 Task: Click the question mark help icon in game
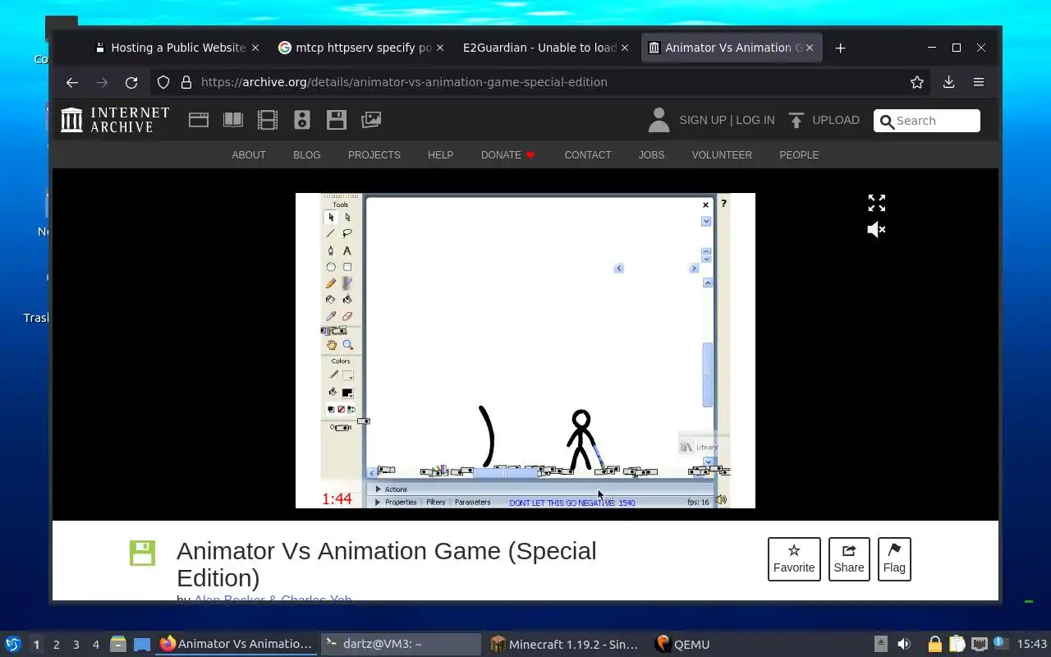[x=723, y=204]
